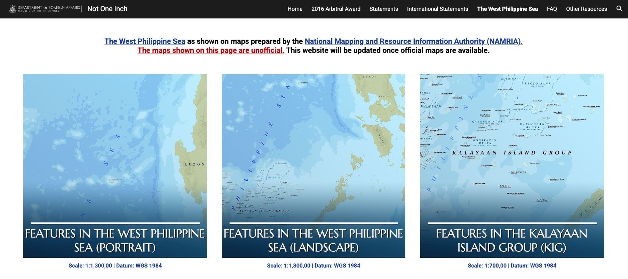Click the Department of Foreign Affairs logo
This screenshot has width=628, height=279.
point(45,9)
